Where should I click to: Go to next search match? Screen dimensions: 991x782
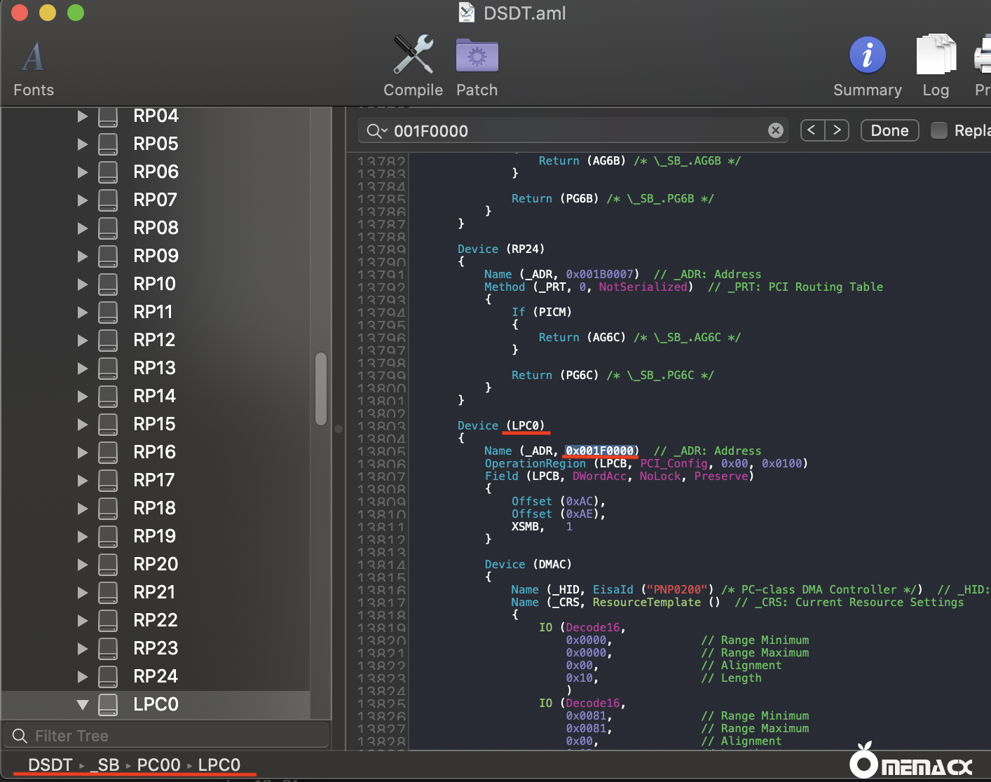click(x=837, y=130)
